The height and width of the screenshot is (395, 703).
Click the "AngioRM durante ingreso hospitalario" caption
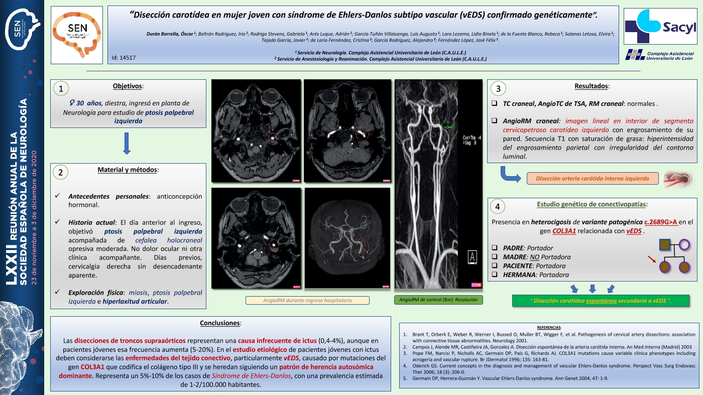pyautogui.click(x=307, y=300)
